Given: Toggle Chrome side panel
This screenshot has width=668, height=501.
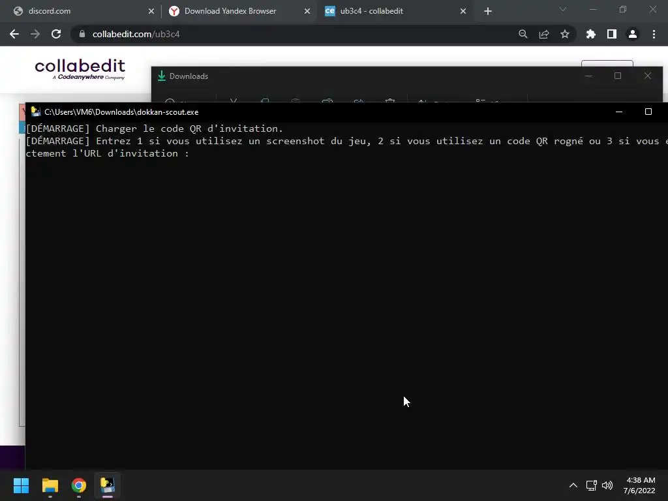Looking at the screenshot, I should [611, 34].
